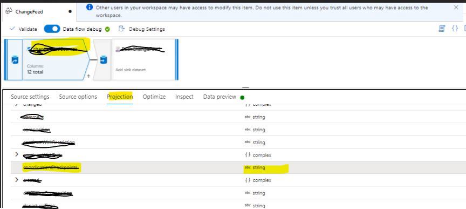
Task: Click the unsaved dot on the ChangeFeed tab
Action: click(x=70, y=12)
